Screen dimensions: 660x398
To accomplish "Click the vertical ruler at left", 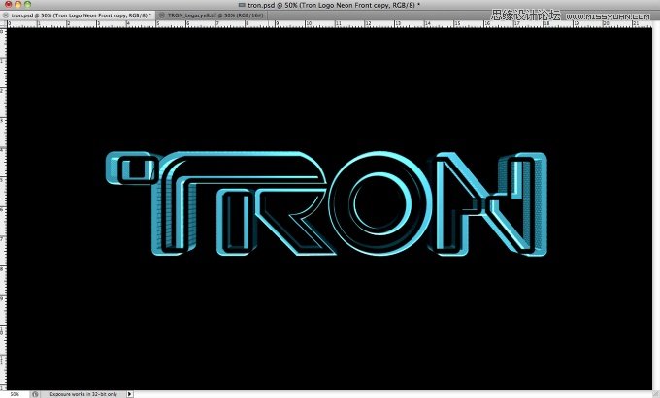I will pyautogui.click(x=3, y=208).
